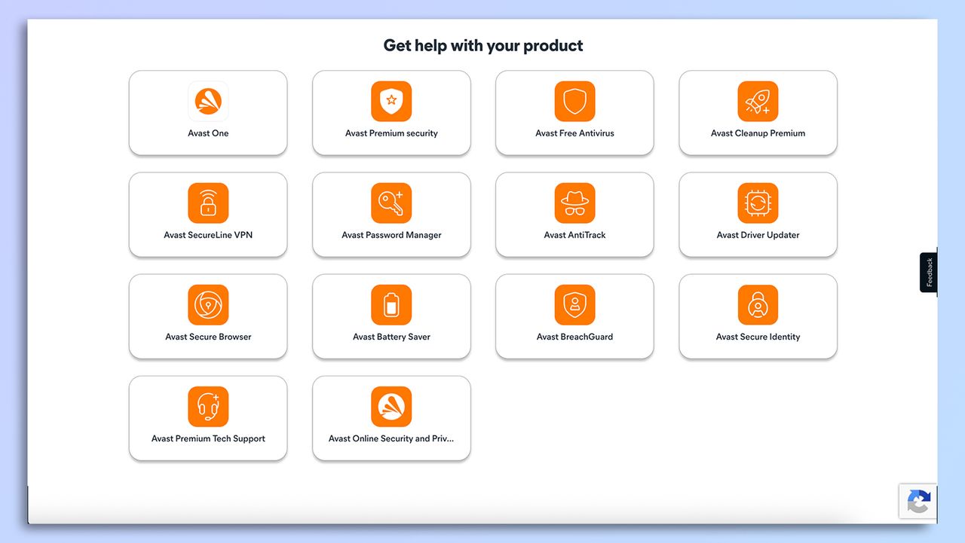Click the Online Security and Privacy icon
The height and width of the screenshot is (543, 965).
pyautogui.click(x=391, y=406)
